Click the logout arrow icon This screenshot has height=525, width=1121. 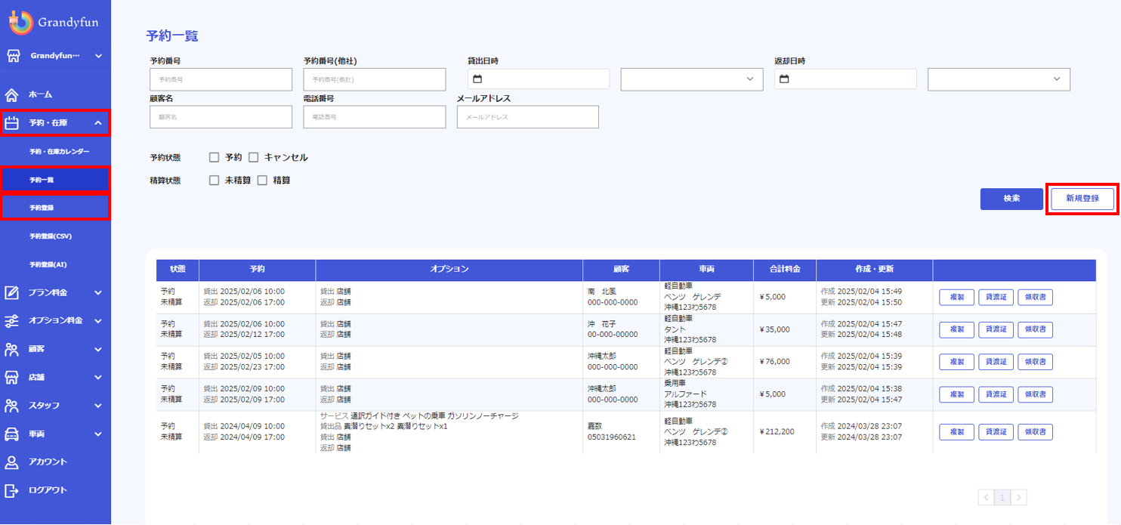[12, 490]
